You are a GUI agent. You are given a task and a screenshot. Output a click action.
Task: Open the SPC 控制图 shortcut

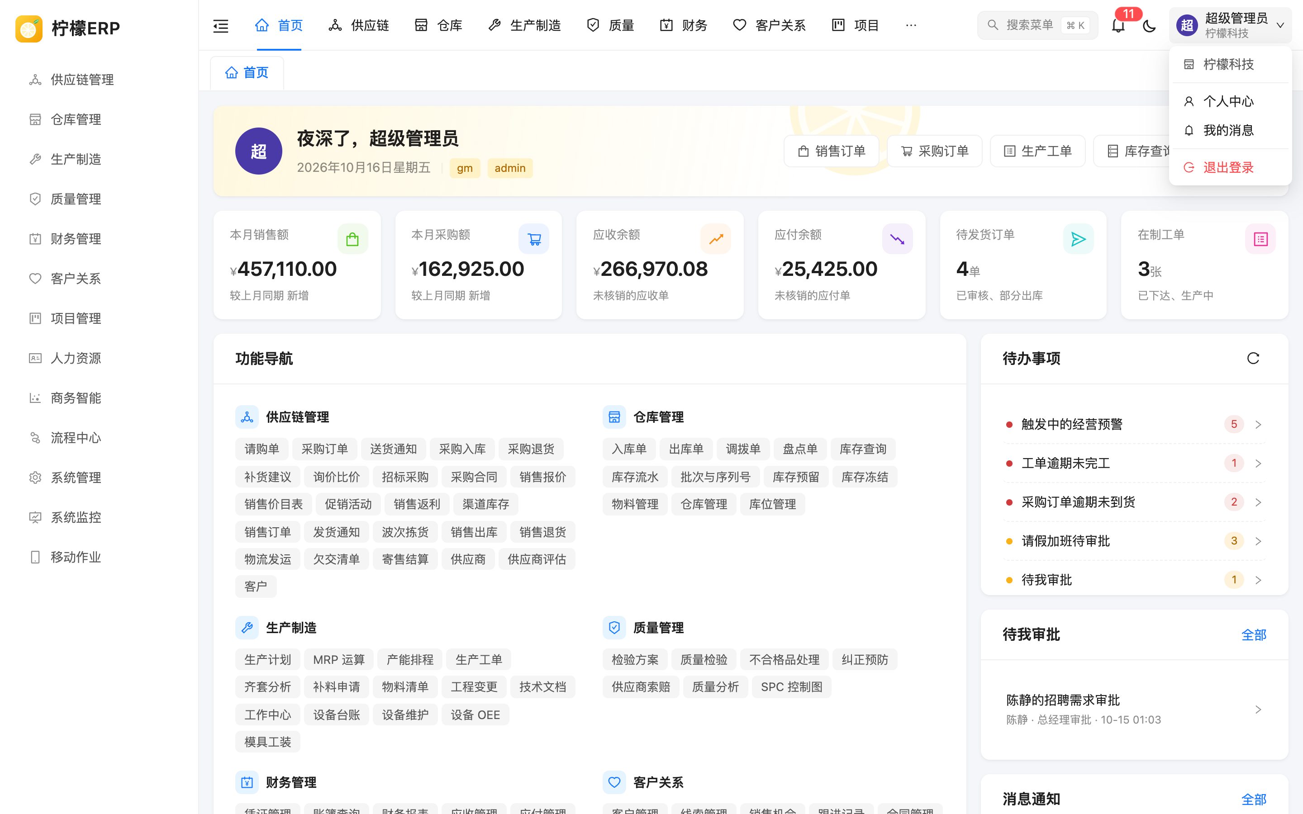point(791,687)
